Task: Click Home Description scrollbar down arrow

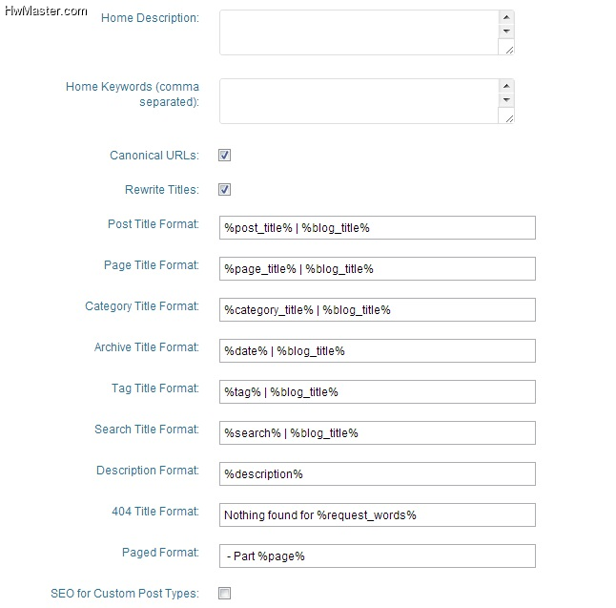Action: point(506,31)
